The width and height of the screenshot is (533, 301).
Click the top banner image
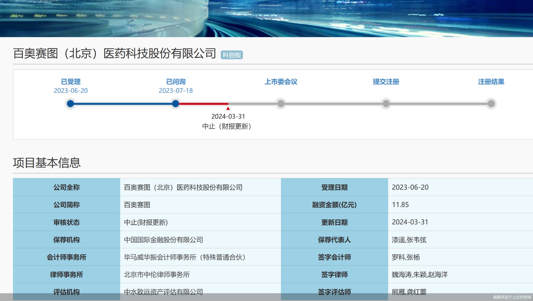click(266, 18)
